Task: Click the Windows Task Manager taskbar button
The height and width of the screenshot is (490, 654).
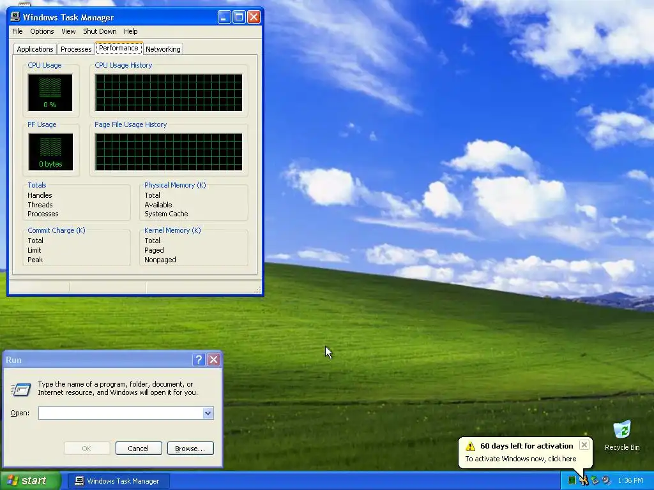Action: tap(118, 481)
